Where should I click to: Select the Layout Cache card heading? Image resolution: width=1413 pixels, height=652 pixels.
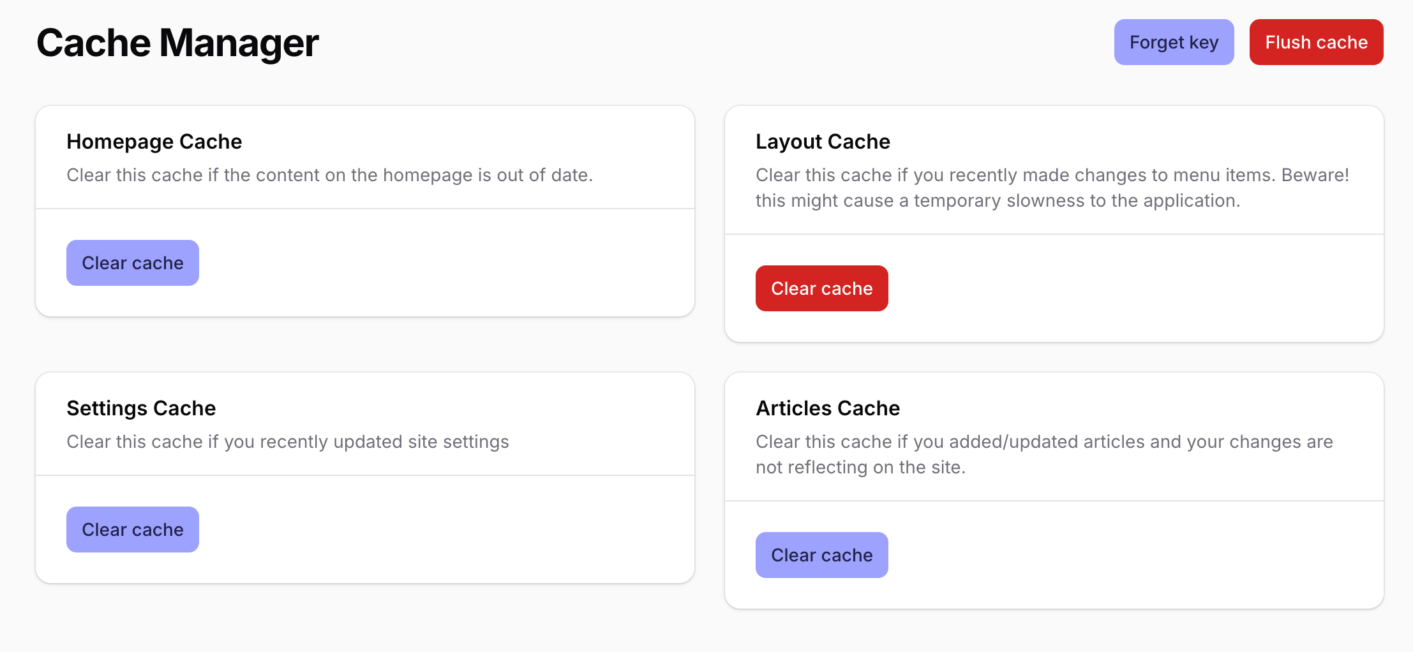pyautogui.click(x=823, y=142)
